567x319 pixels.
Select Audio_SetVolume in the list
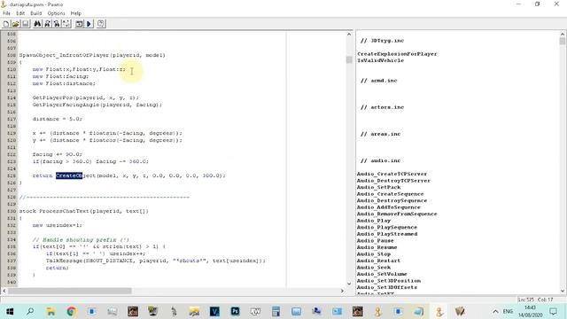[x=382, y=274]
